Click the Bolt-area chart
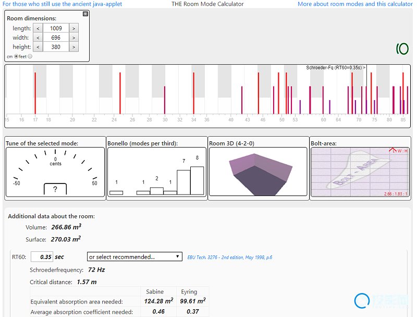The height and width of the screenshot is (317, 417). click(x=360, y=172)
